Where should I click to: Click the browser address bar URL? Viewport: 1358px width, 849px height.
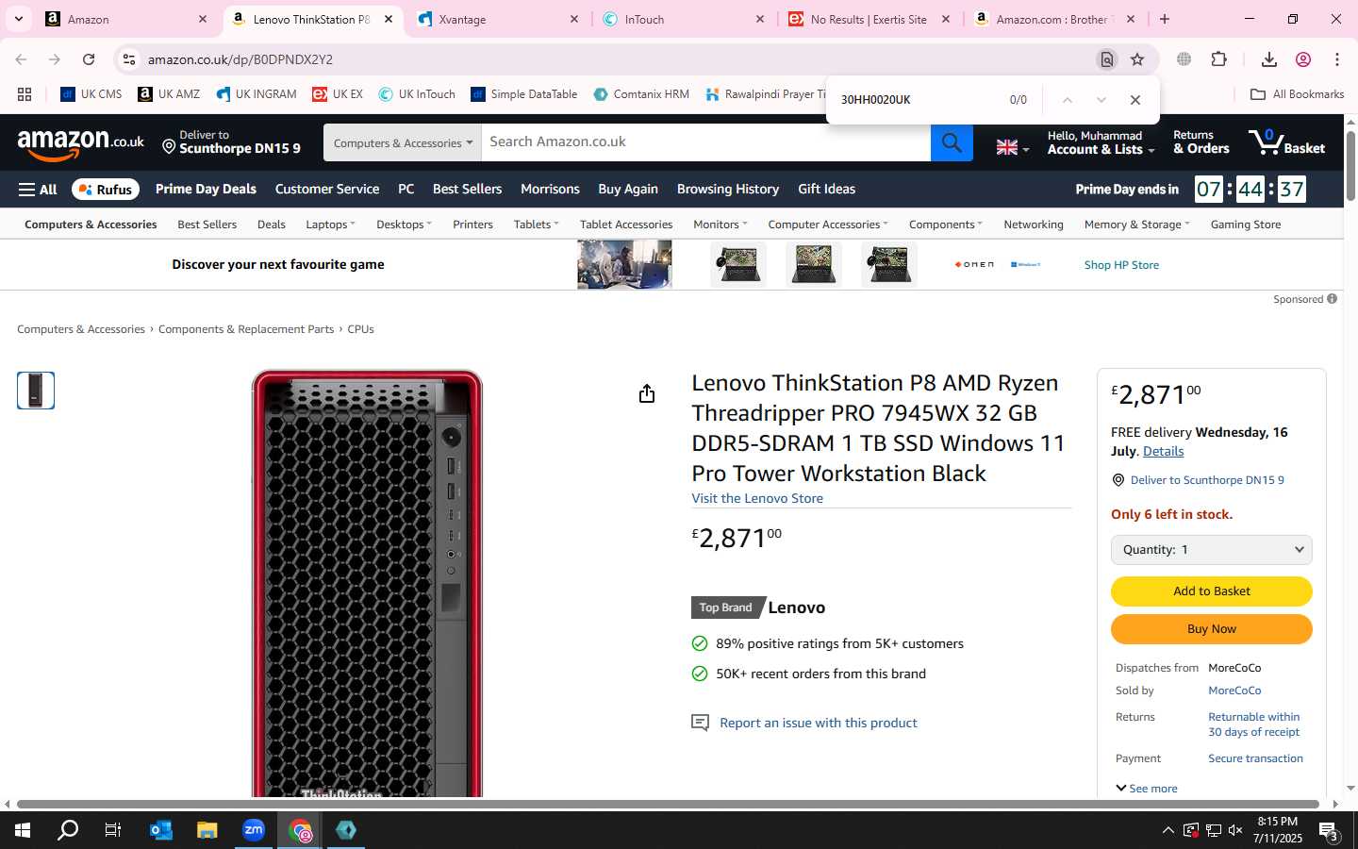point(240,59)
